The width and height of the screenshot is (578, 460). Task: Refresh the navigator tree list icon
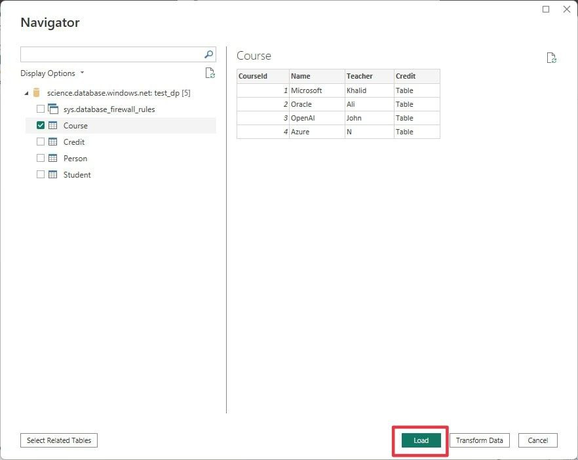(210, 73)
